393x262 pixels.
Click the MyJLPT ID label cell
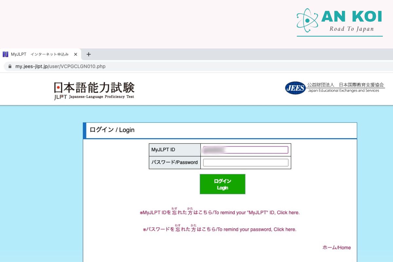pos(175,150)
